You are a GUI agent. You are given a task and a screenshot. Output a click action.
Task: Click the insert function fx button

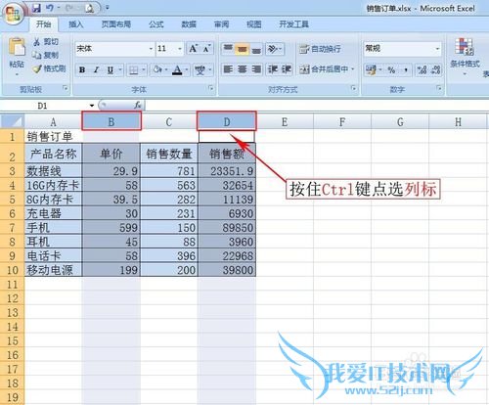138,105
